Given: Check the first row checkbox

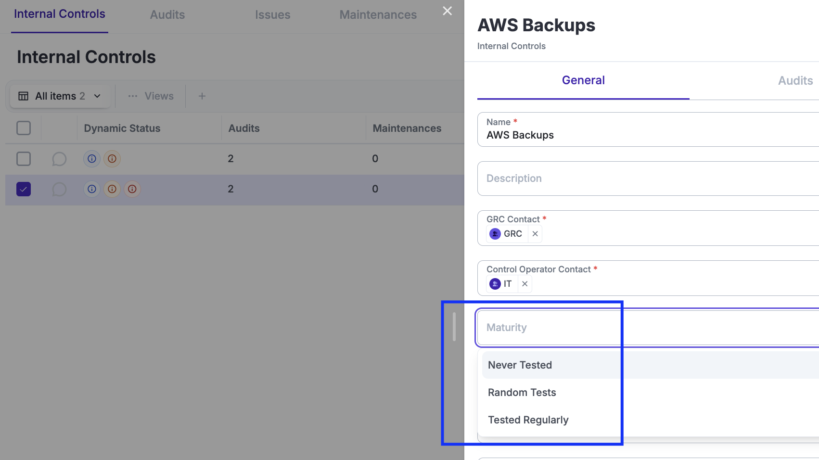Looking at the screenshot, I should pos(24,159).
